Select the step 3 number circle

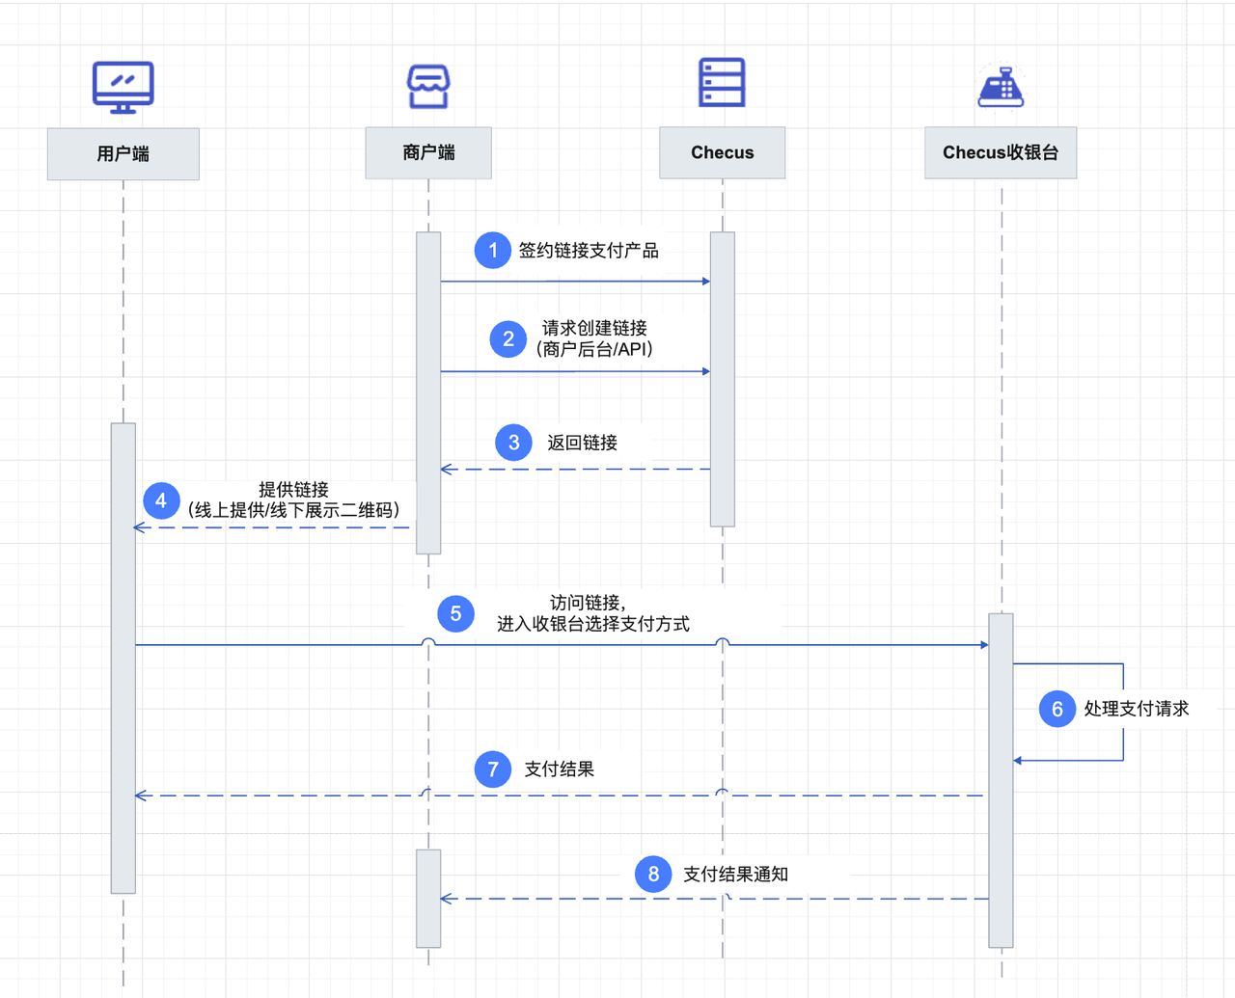514,443
